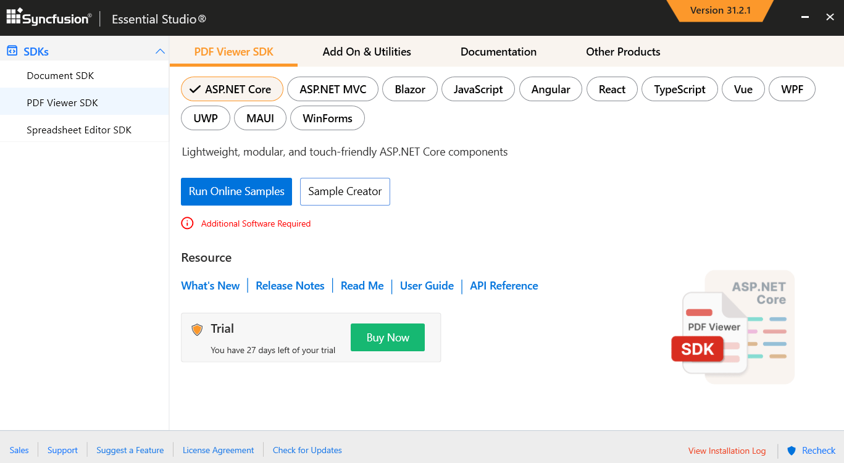Viewport: 844px width, 463px height.
Task: Switch to the Documentation tab
Action: pyautogui.click(x=498, y=52)
